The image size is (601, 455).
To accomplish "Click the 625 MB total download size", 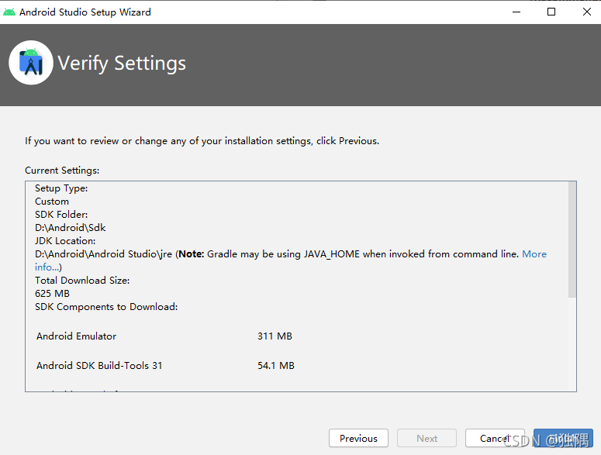I will 52,293.
